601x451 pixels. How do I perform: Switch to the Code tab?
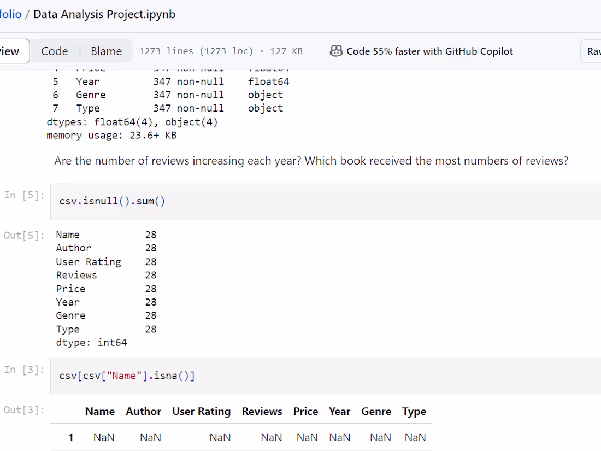point(55,51)
